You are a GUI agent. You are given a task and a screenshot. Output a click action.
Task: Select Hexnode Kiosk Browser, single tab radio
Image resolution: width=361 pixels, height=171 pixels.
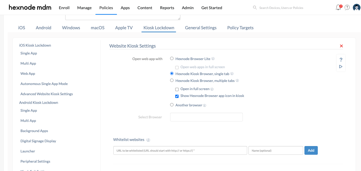pyautogui.click(x=172, y=74)
